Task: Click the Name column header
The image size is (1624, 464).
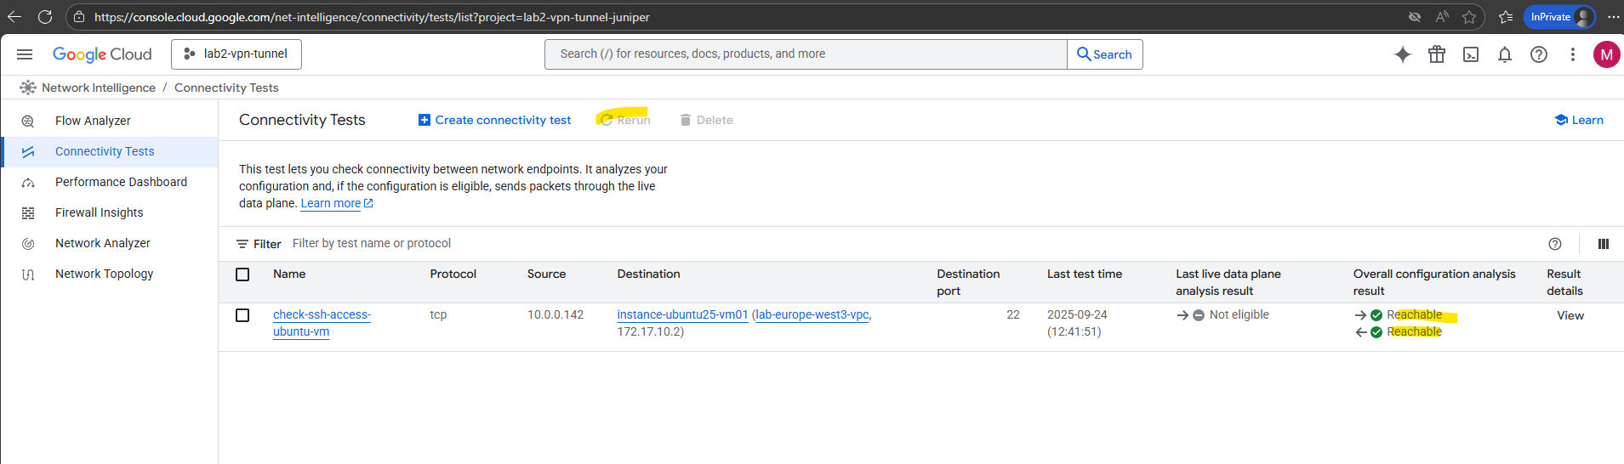Action: pyautogui.click(x=289, y=274)
